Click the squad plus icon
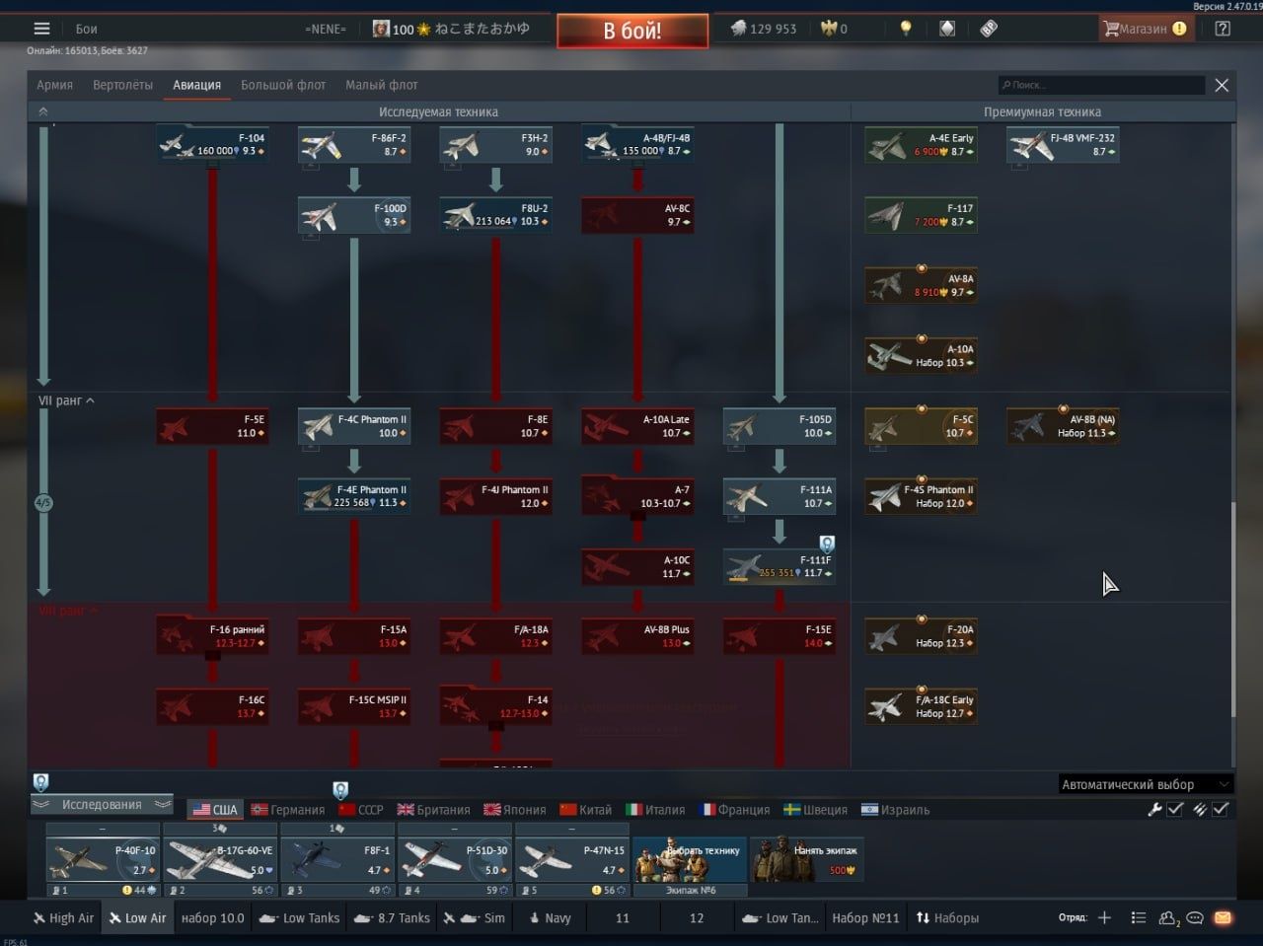1263x946 pixels. tap(1104, 917)
